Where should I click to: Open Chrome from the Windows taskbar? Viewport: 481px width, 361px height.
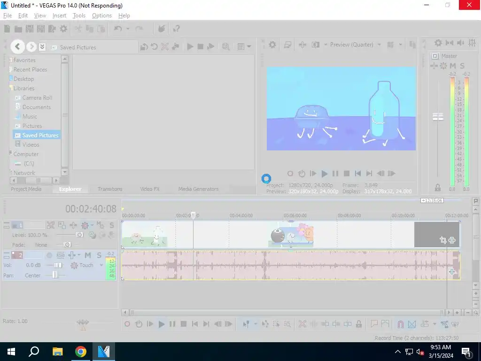pyautogui.click(x=81, y=352)
